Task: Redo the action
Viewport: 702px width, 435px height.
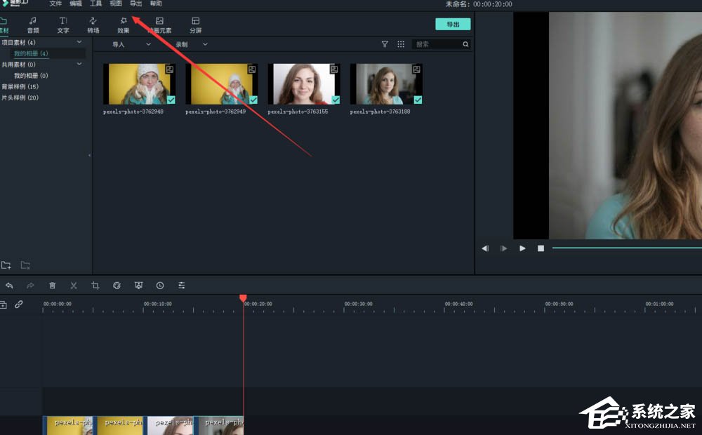Action: pos(30,286)
